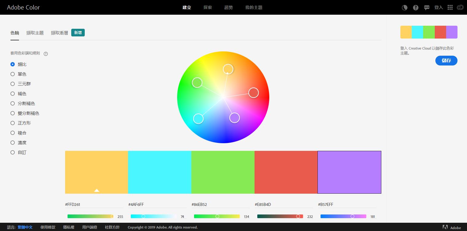467x231 pixels.
Task: Open the help question mark icon
Action: coord(416,8)
